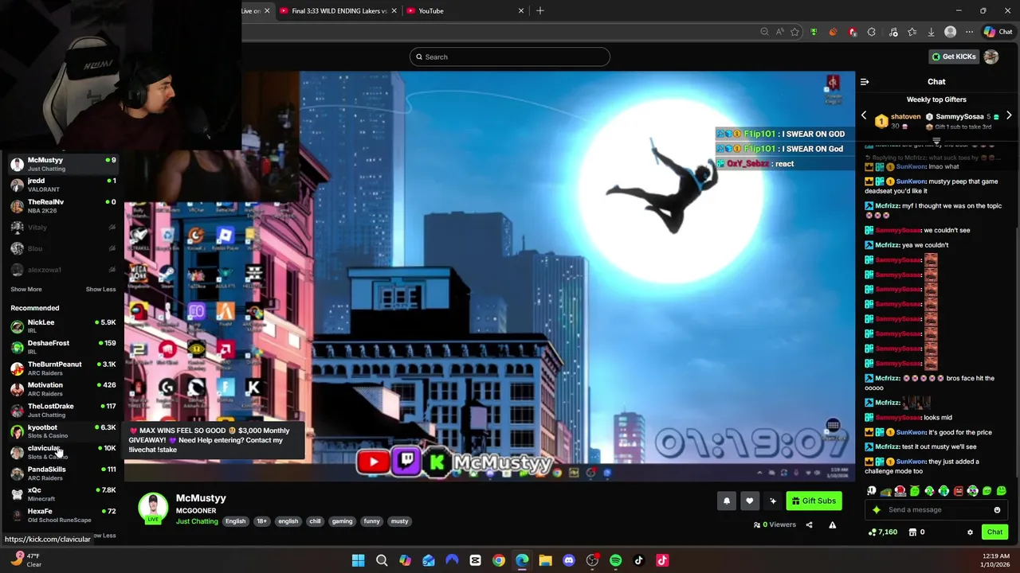1020x573 pixels.
Task: Click the report warning triangle icon
Action: [832, 524]
